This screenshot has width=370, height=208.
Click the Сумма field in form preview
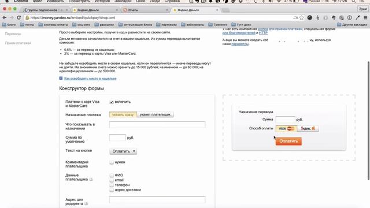pyautogui.click(x=285, y=120)
